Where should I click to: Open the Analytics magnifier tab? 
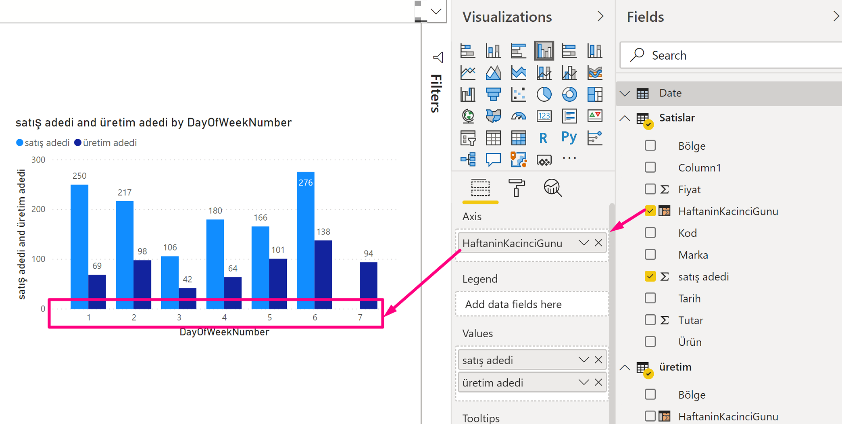pos(552,188)
